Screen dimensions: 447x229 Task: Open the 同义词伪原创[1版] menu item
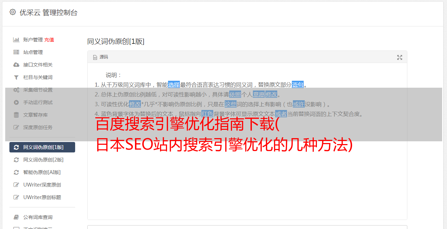pyautogui.click(x=42, y=147)
